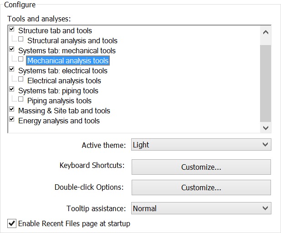The image size is (281, 233).
Task: Toggle Massing & Site tab and tools checkbox
Action: coord(12,109)
